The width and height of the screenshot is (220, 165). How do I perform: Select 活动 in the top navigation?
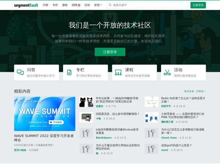87,5
